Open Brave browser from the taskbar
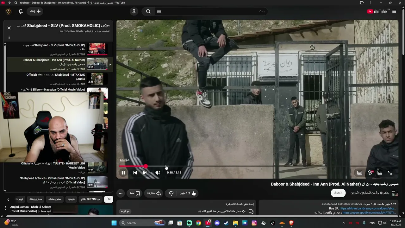The height and width of the screenshot is (228, 405). [291, 223]
